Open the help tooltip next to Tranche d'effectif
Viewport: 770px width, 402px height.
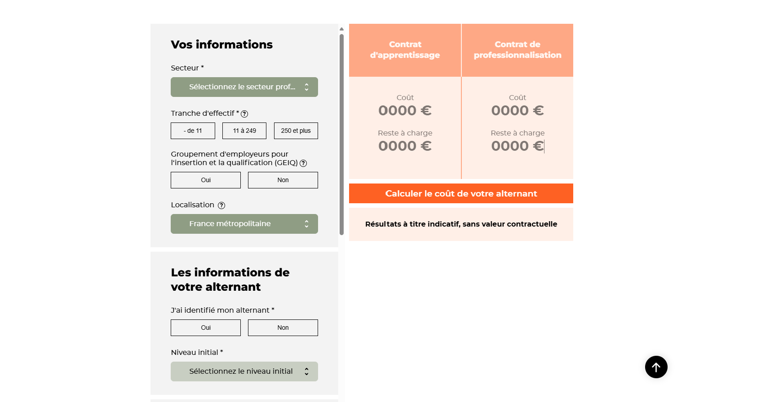coord(244,114)
